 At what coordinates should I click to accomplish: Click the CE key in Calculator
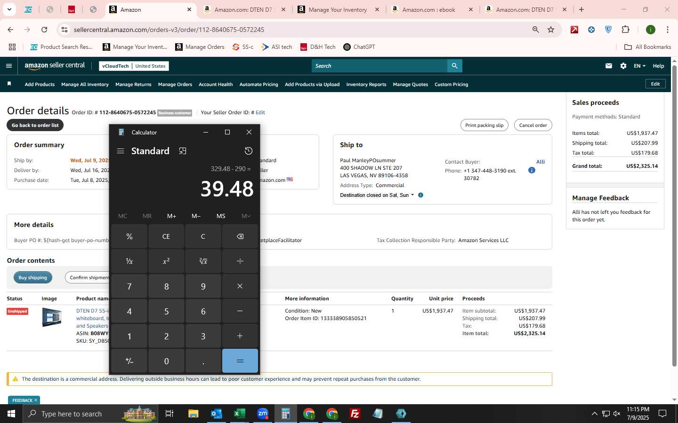click(x=166, y=236)
